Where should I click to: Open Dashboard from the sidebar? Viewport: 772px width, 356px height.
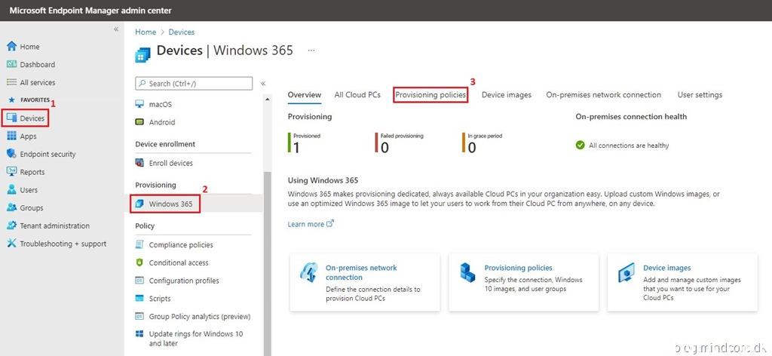(x=36, y=65)
